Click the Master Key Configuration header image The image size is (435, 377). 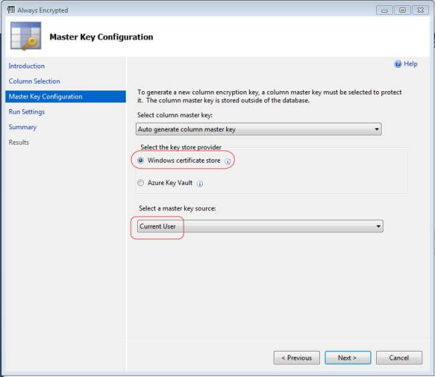point(25,36)
